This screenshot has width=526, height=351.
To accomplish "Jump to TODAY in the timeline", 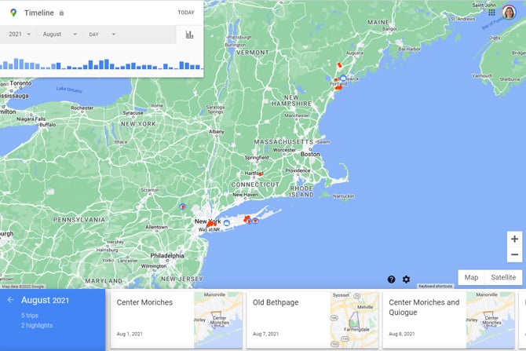I will tap(186, 13).
